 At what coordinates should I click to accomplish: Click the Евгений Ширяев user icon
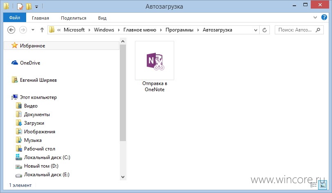(x=15, y=80)
